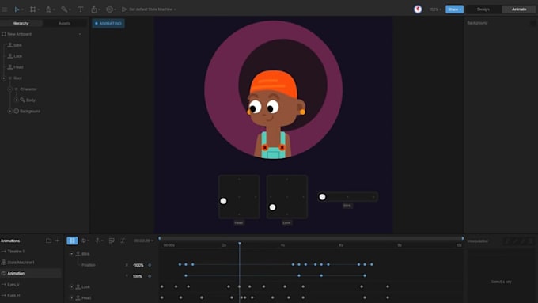Click the ANIMATING status badge
538x303 pixels.
(108, 23)
